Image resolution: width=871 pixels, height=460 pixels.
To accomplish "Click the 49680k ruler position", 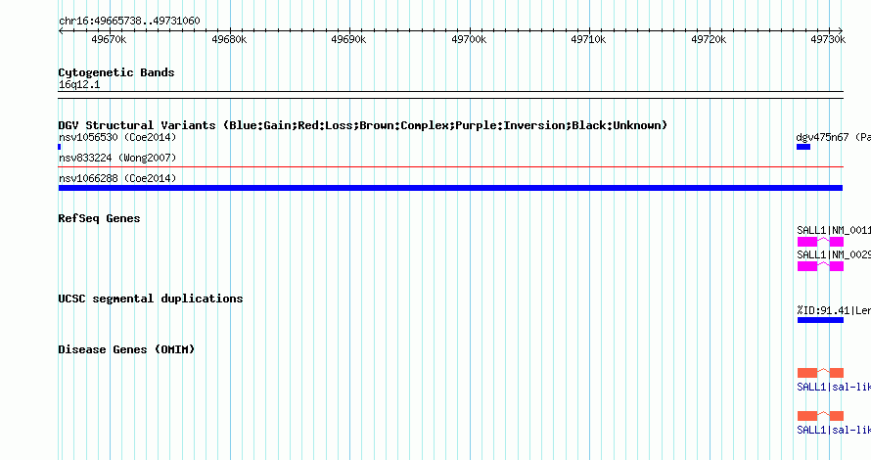I will (229, 39).
